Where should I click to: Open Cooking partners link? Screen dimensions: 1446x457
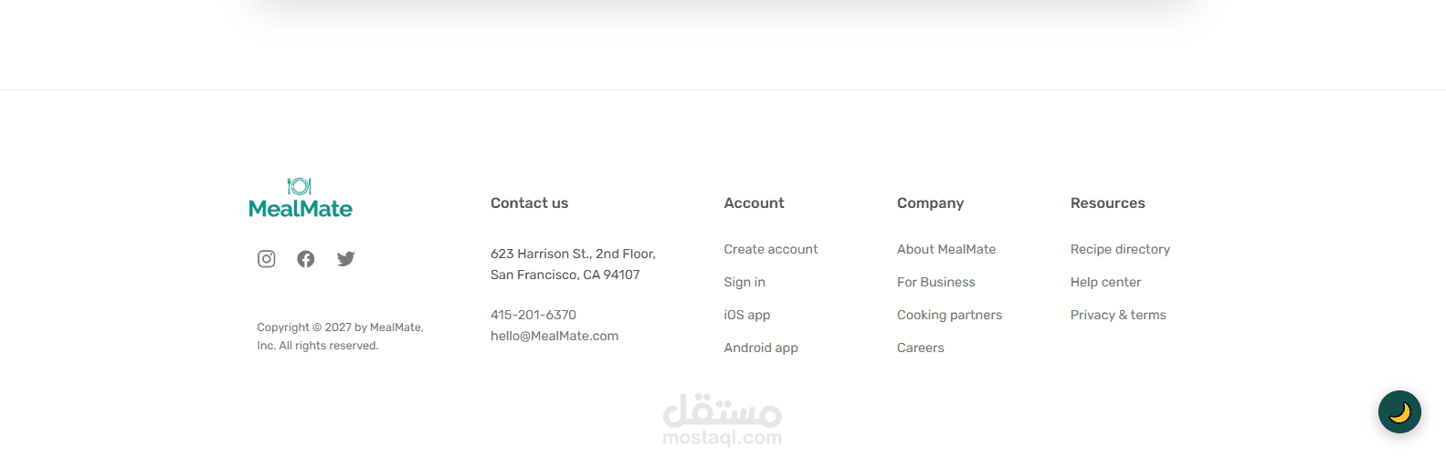(x=949, y=315)
